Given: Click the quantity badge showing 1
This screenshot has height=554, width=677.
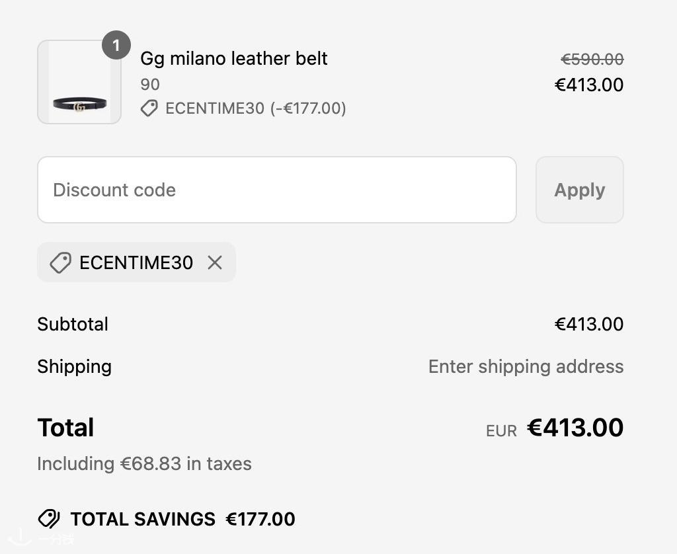Looking at the screenshot, I should pyautogui.click(x=116, y=45).
